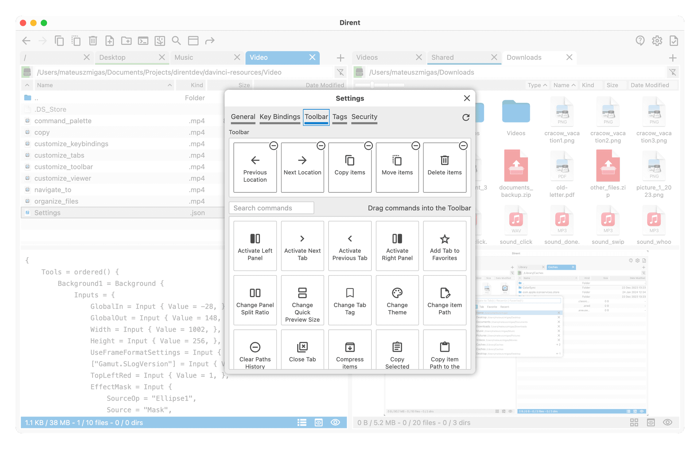
Task: Close the Settings dialog
Action: (467, 98)
